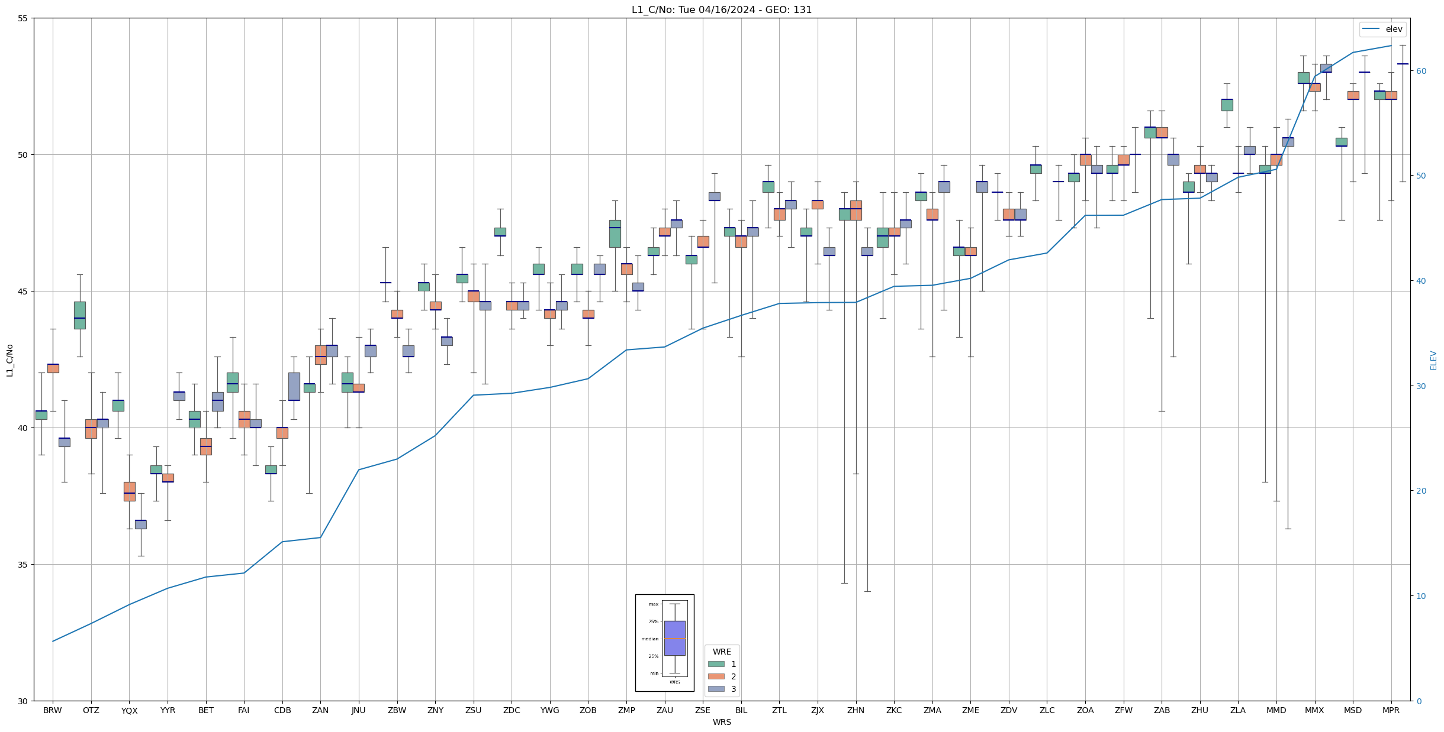Click the 'ZFW' x-axis label
The height and width of the screenshot is (732, 1444).
[x=1124, y=710]
